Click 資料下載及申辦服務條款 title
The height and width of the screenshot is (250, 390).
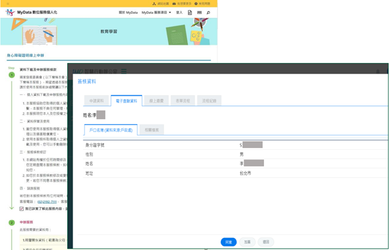click(x=38, y=70)
